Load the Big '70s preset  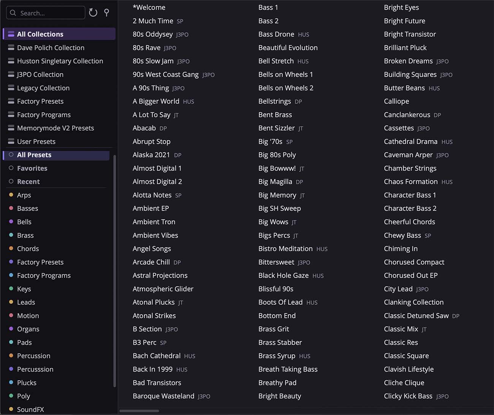[x=270, y=141]
